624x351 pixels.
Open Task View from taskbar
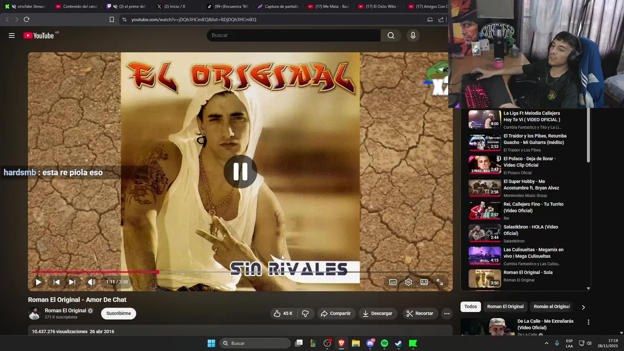pos(299,343)
